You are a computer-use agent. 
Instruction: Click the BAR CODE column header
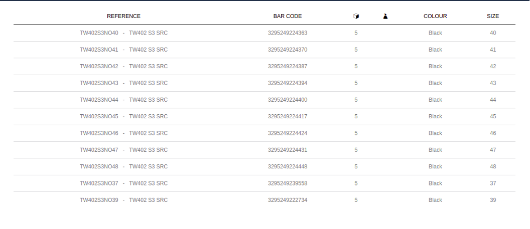288,16
